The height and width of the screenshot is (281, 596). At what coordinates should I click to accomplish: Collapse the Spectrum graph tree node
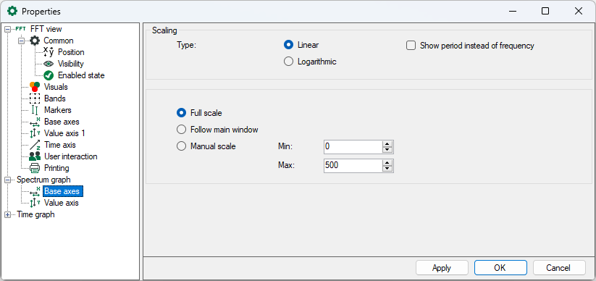7,180
